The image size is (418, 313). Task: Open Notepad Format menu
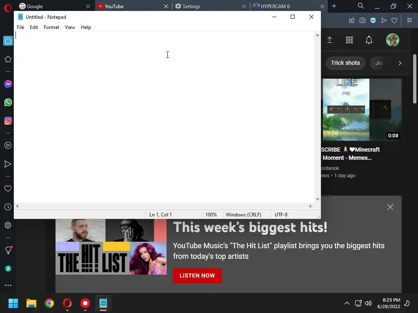point(51,27)
